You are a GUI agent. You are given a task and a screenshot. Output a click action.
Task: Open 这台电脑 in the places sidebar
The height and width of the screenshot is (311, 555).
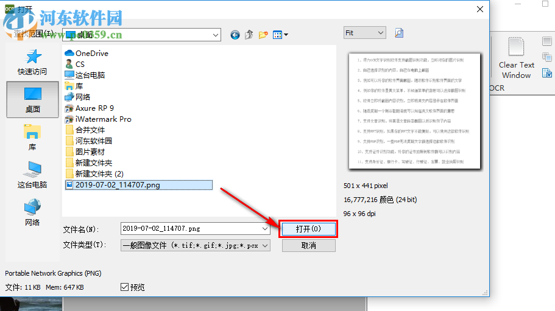[32, 175]
